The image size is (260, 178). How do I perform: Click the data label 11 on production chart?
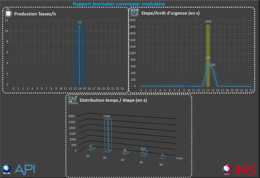(x=79, y=22)
